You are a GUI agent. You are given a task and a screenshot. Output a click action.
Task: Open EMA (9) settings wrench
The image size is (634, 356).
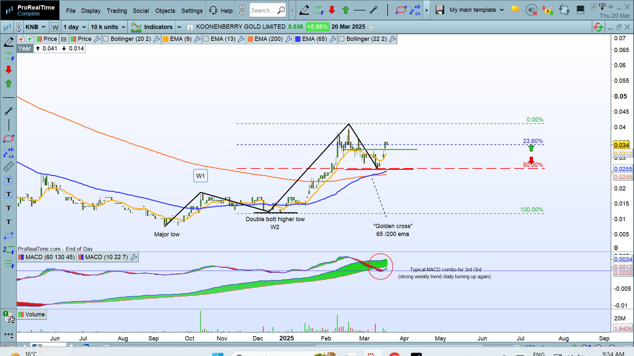tap(197, 39)
